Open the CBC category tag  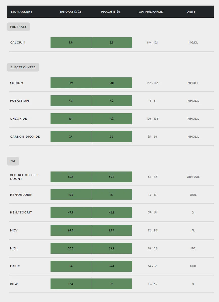(13, 161)
